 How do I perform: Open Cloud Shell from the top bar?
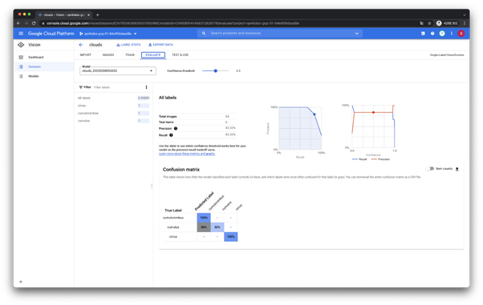click(423, 34)
